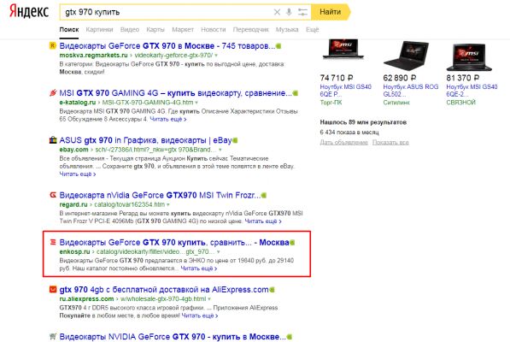Expand the arrow next to e-katalog.ru URL

pyautogui.click(x=196, y=103)
